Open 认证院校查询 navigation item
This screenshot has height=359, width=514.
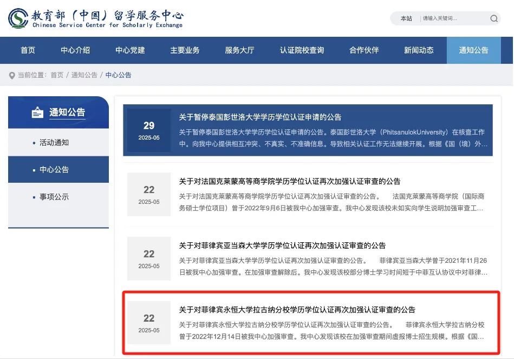click(302, 50)
